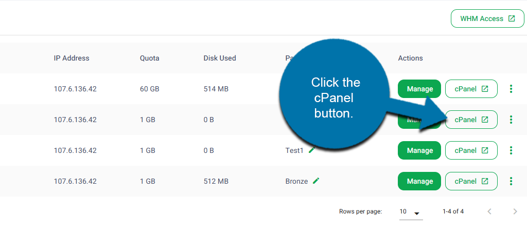Click the Quota column header
527x234 pixels.
[x=149, y=58]
